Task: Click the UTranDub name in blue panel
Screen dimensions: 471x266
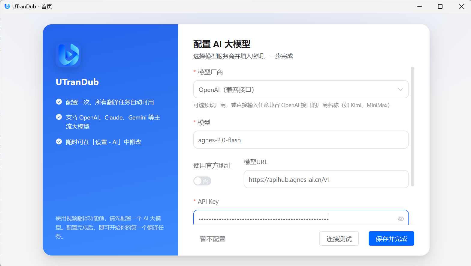Action: coord(77,82)
